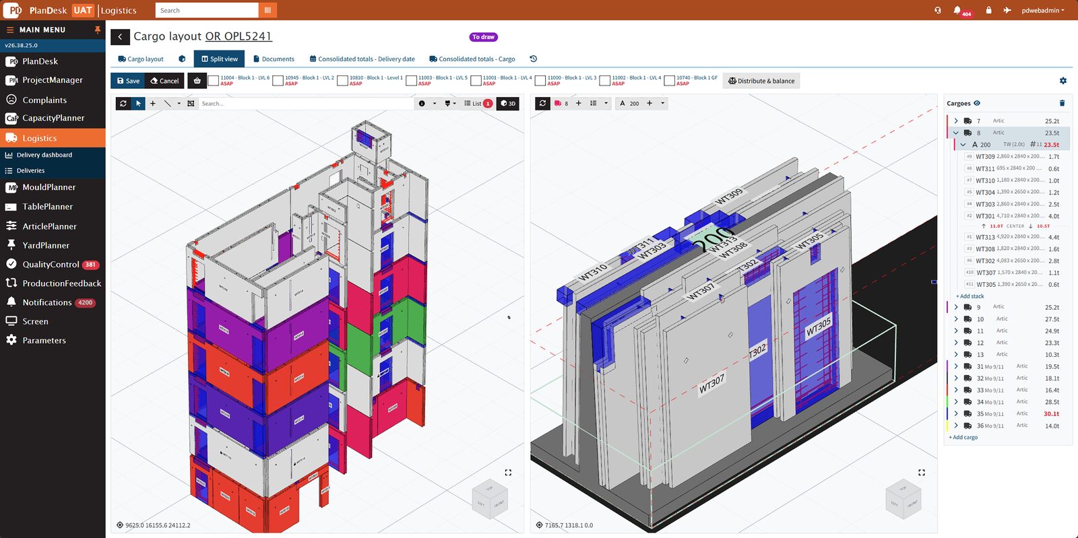Click Distribute & balance button
1078x538 pixels.
pos(761,81)
